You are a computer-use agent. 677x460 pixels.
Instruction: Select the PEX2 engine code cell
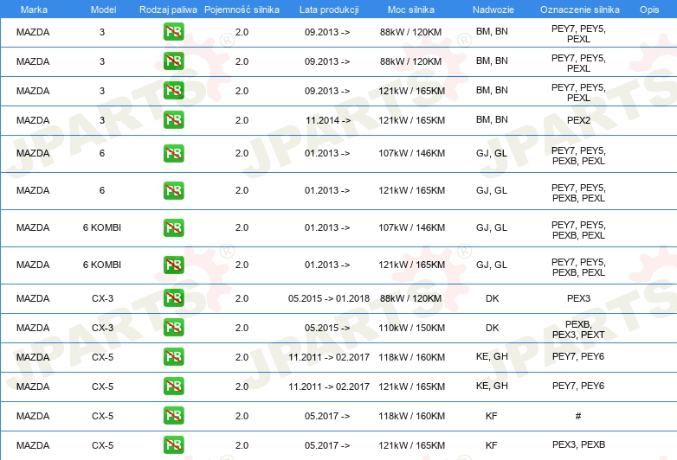point(578,120)
